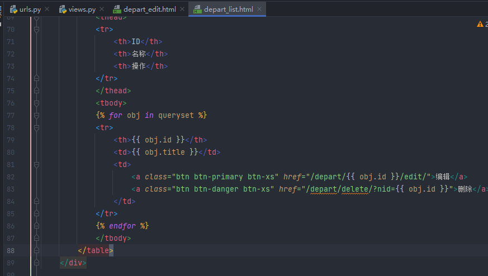Click the closing table tag

[x=96, y=250]
